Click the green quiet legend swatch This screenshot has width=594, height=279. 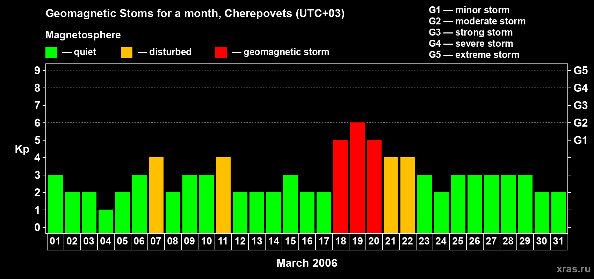pyautogui.click(x=51, y=53)
